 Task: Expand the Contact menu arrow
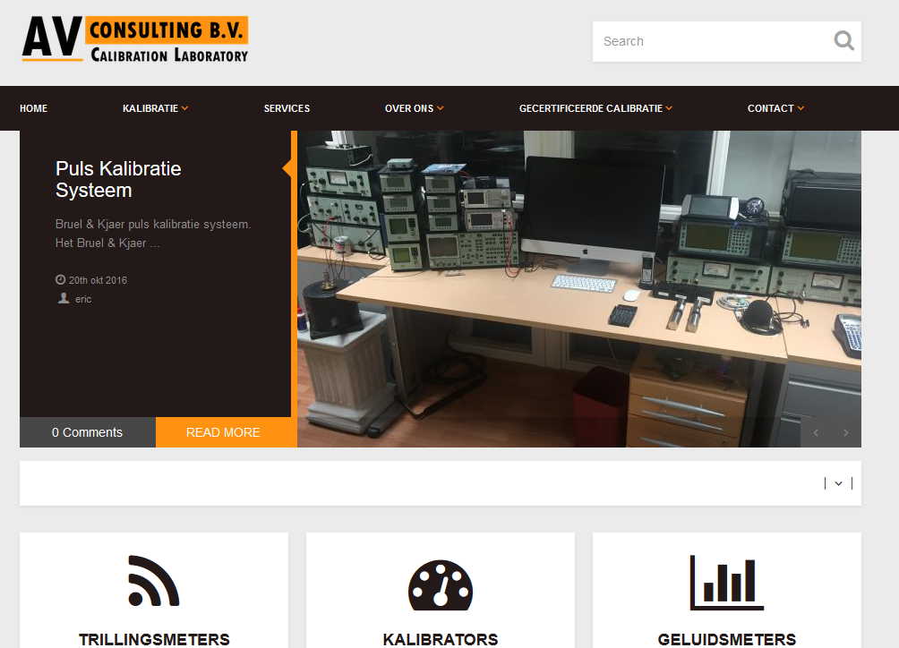[x=801, y=108]
